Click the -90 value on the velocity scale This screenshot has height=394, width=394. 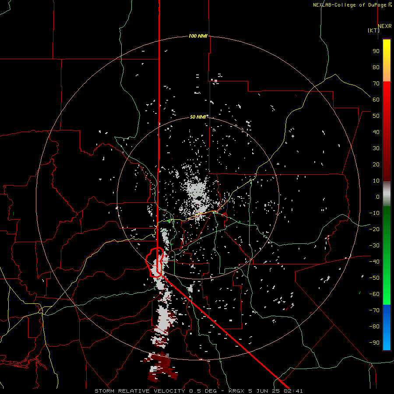[374, 343]
